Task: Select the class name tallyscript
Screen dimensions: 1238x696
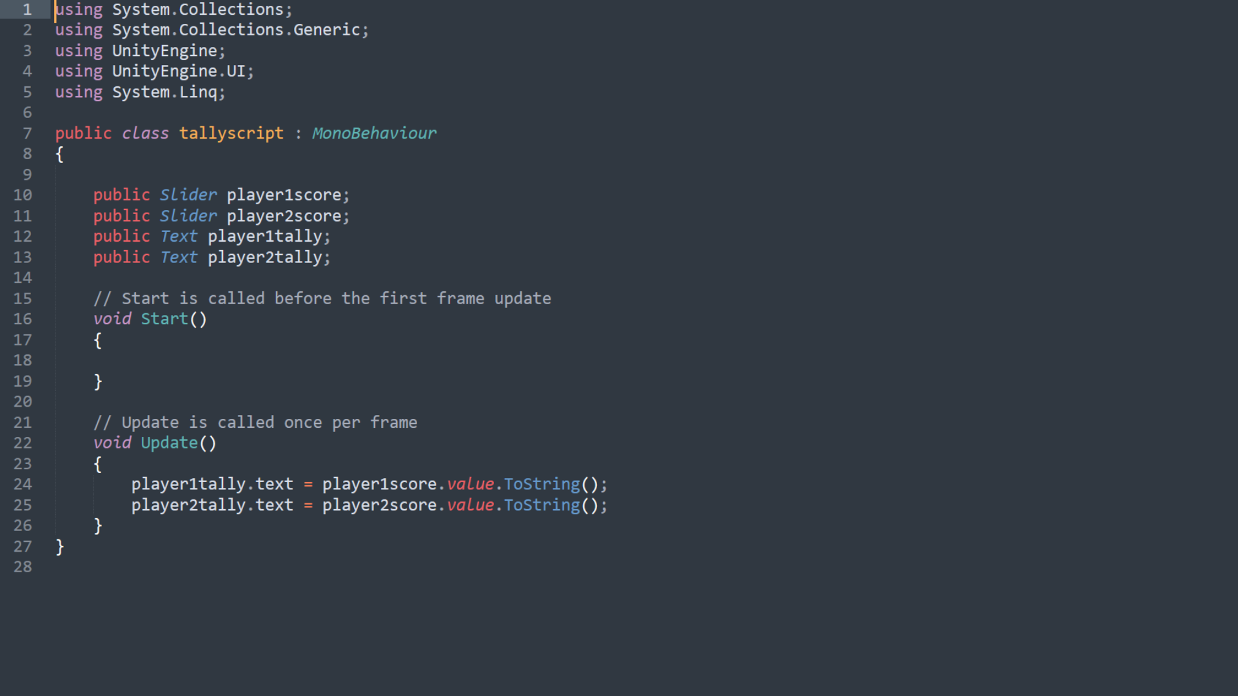Action: coord(231,133)
